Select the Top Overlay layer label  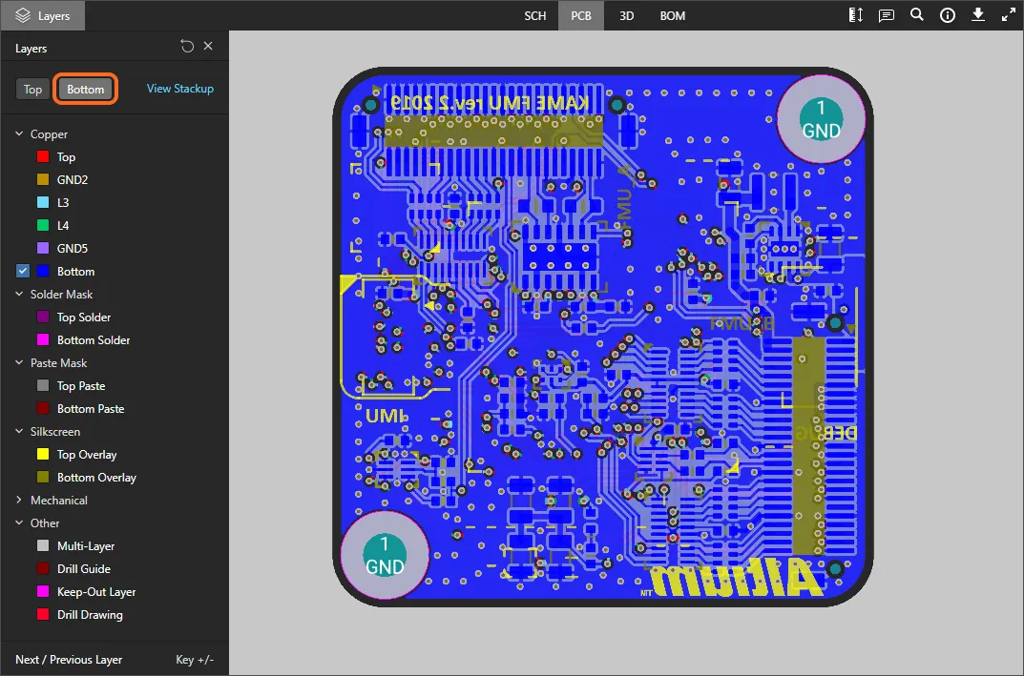pos(87,454)
